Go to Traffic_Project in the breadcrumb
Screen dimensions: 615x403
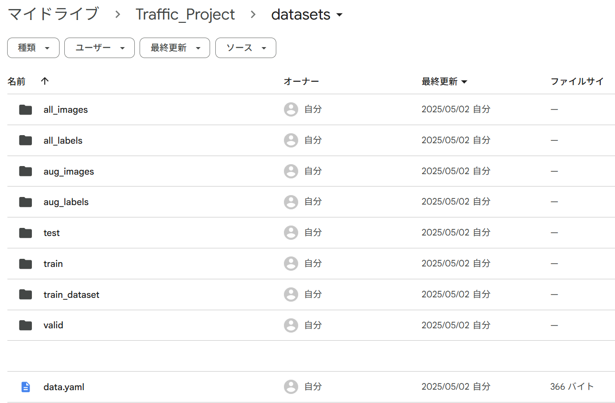tap(185, 14)
